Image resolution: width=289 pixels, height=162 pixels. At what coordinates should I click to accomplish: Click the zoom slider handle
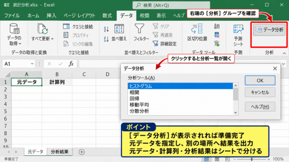252,159
